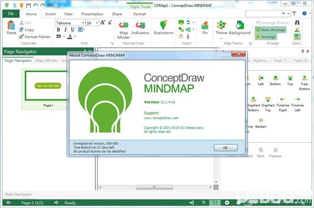This screenshot has width=314, height=208.
Task: Open the font size 16 dropdown
Action: [x=97, y=23]
